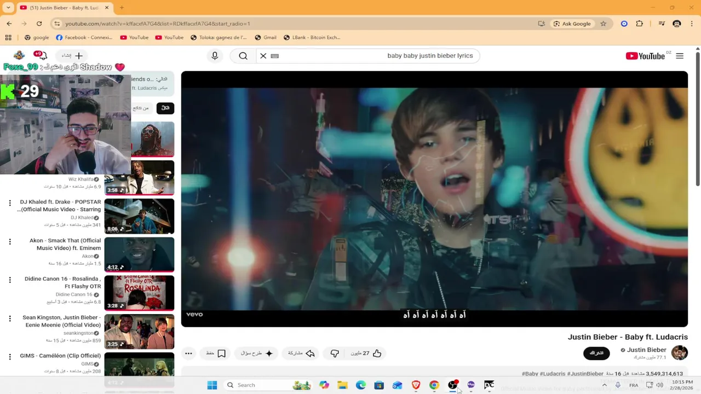Open options for Didine Canon 16 Rosalinda
The image size is (701, 394).
(x=9, y=280)
